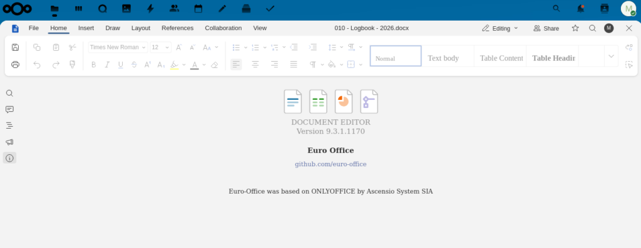Click the Select all icon at ribbon edge
Viewport: 641px width, 248px height.
click(628, 64)
